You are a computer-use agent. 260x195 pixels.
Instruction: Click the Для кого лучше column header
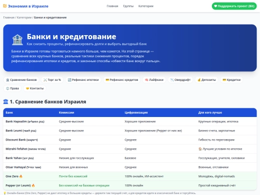tap(210, 112)
